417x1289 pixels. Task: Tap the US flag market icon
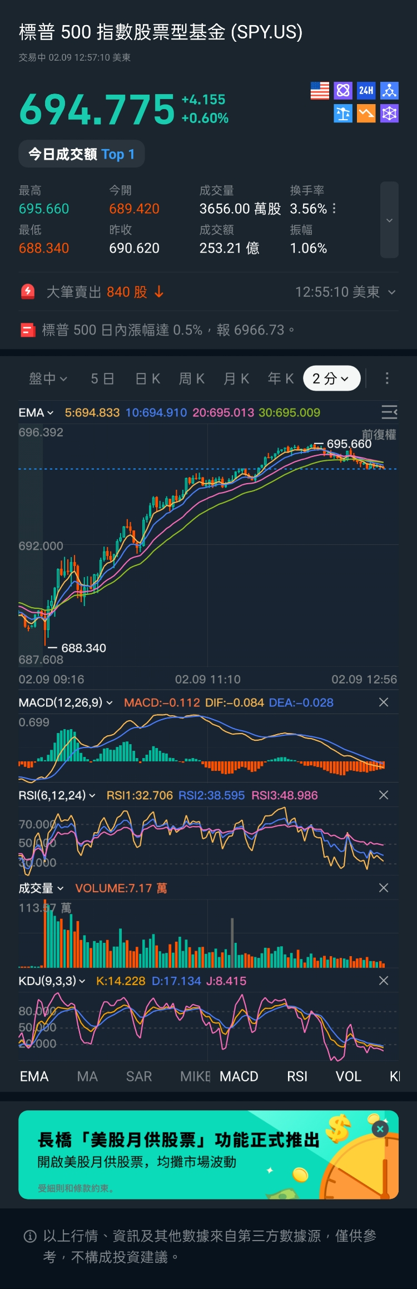click(x=320, y=90)
